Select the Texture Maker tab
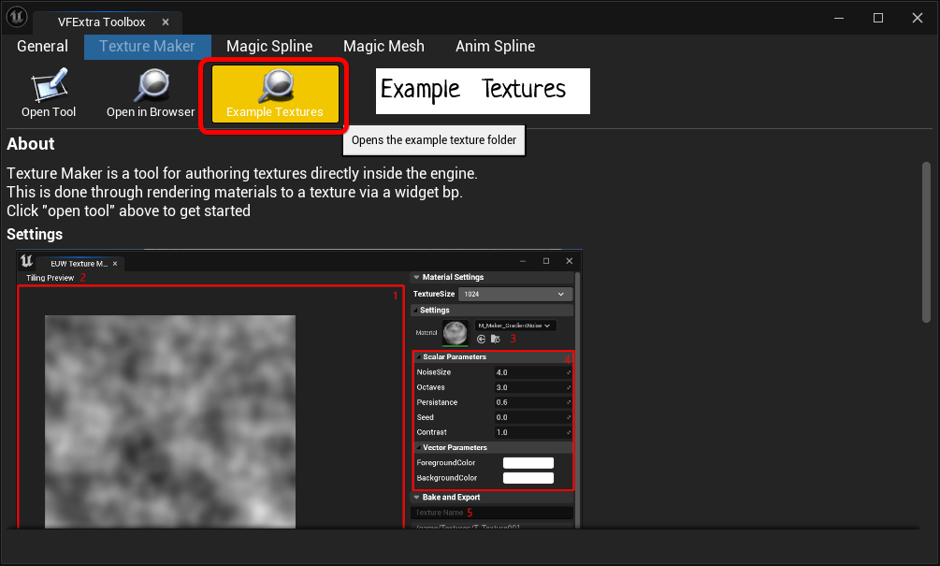Screen dimensions: 940x566 click(147, 46)
